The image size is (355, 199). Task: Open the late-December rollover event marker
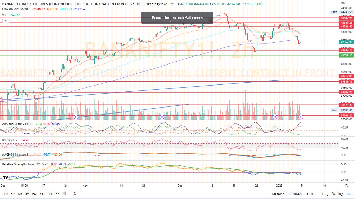[x=275, y=117]
